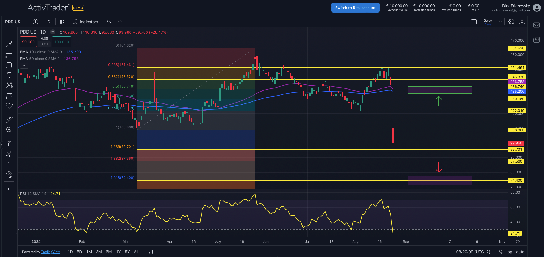Click the Switch to Real account button
This screenshot has height=257, width=544.
[355, 7]
